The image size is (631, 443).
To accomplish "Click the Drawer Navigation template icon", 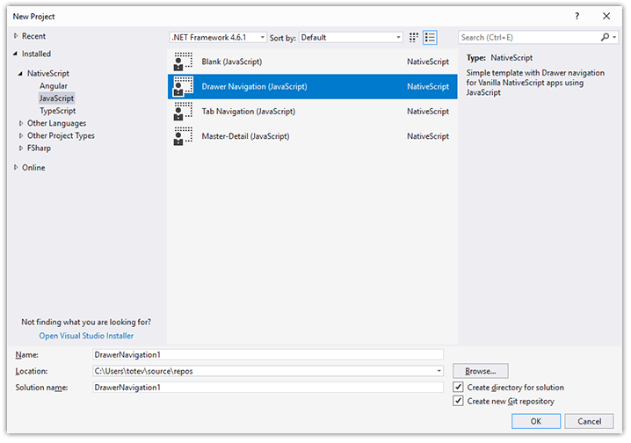I will click(x=183, y=86).
